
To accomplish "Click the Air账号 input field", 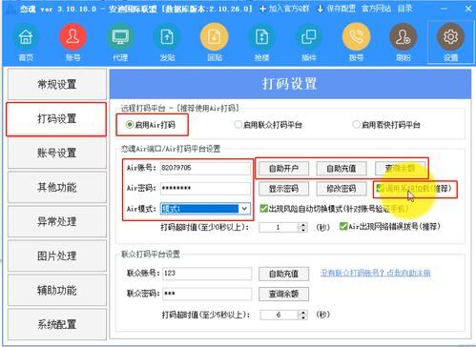I will point(205,168).
